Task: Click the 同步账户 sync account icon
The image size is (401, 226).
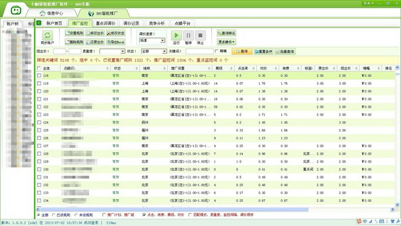Action: click(x=47, y=35)
